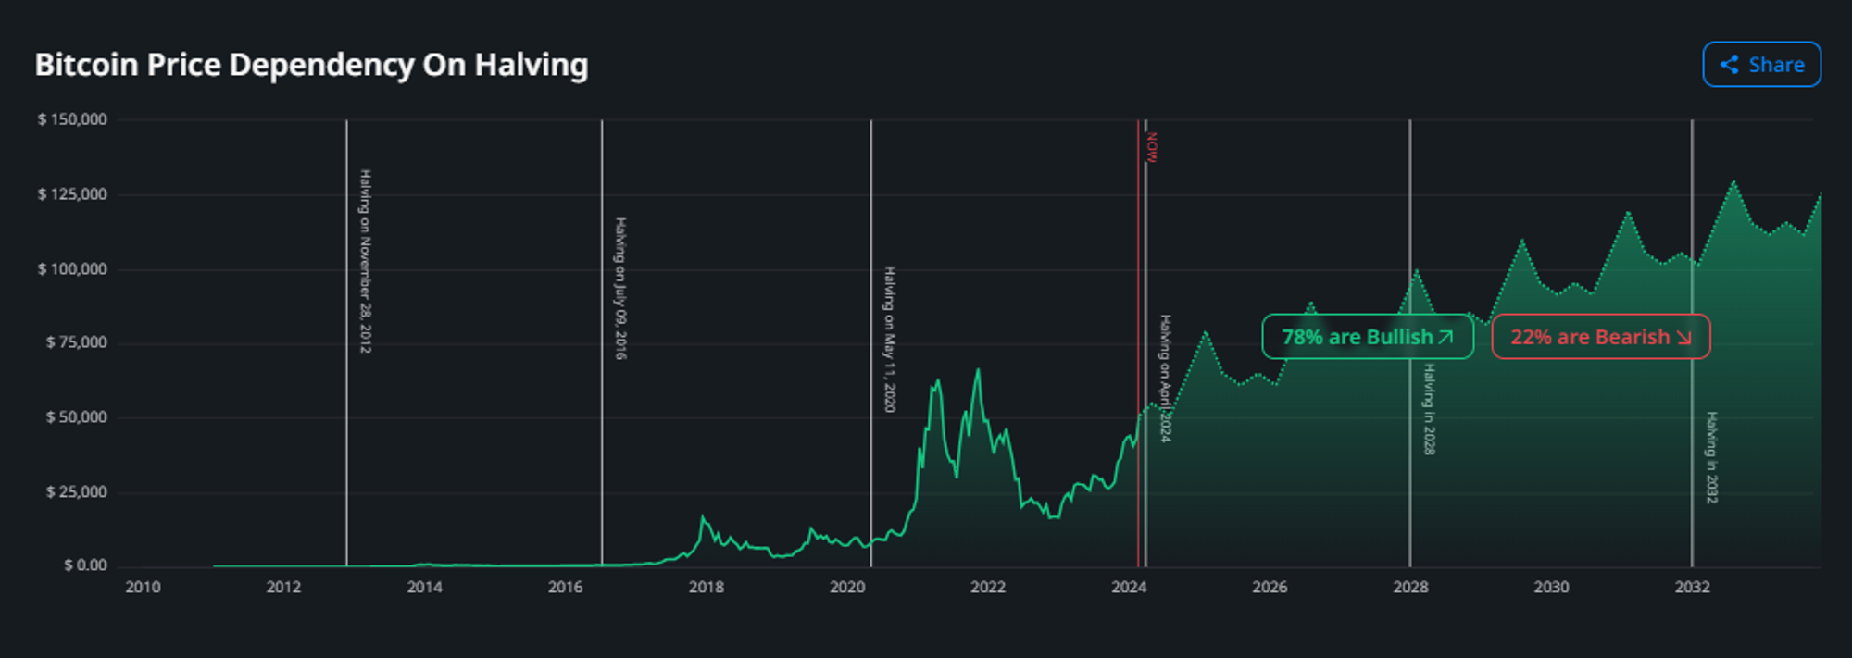The width and height of the screenshot is (1852, 658).
Task: Click the bearish down-right arrow icon
Action: [1683, 337]
